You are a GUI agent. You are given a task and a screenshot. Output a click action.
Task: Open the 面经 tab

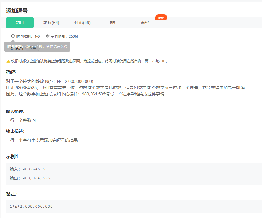[145, 23]
